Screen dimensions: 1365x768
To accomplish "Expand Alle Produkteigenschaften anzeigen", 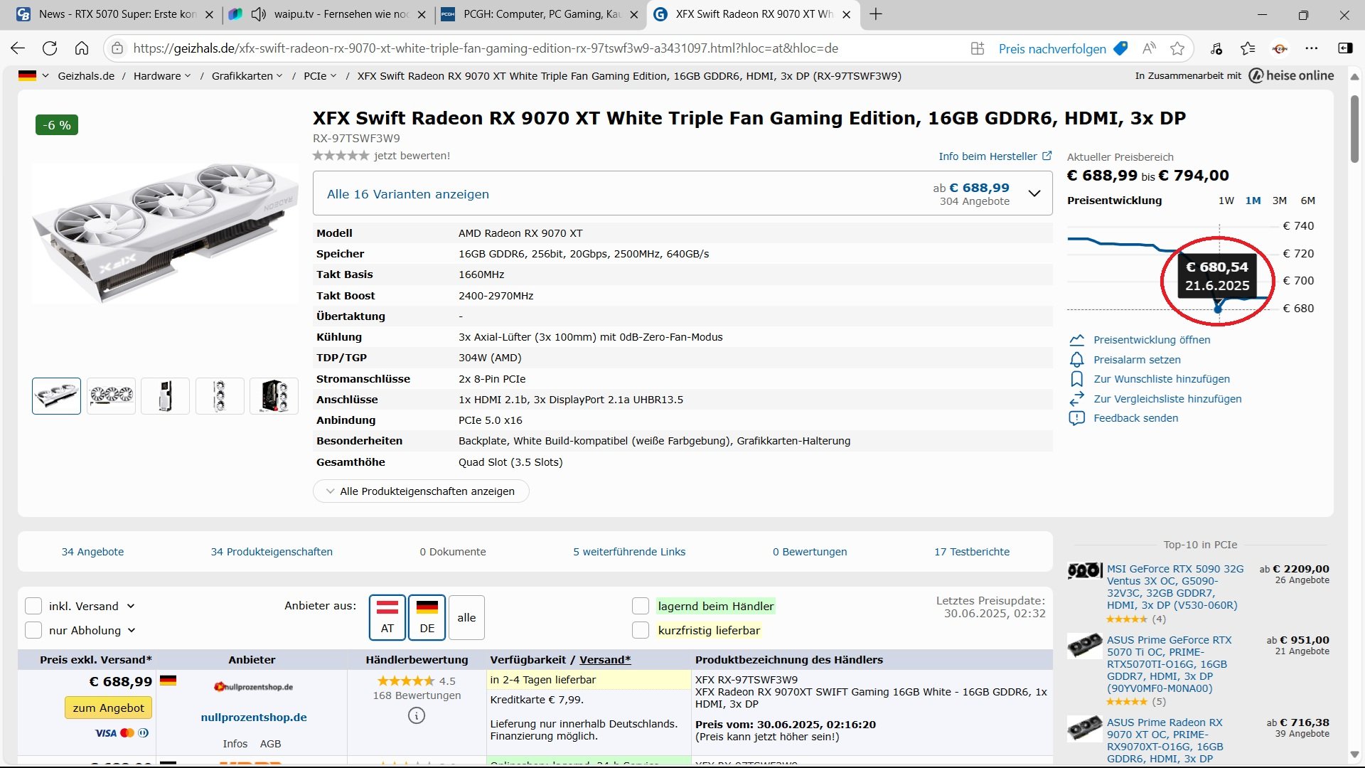I will pos(421,491).
